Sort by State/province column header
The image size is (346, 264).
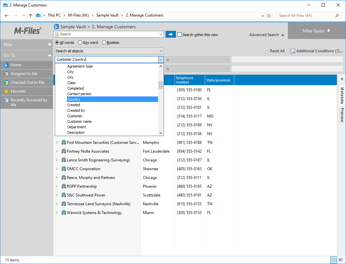coord(219,80)
